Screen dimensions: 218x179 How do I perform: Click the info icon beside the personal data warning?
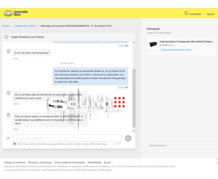click(15, 144)
